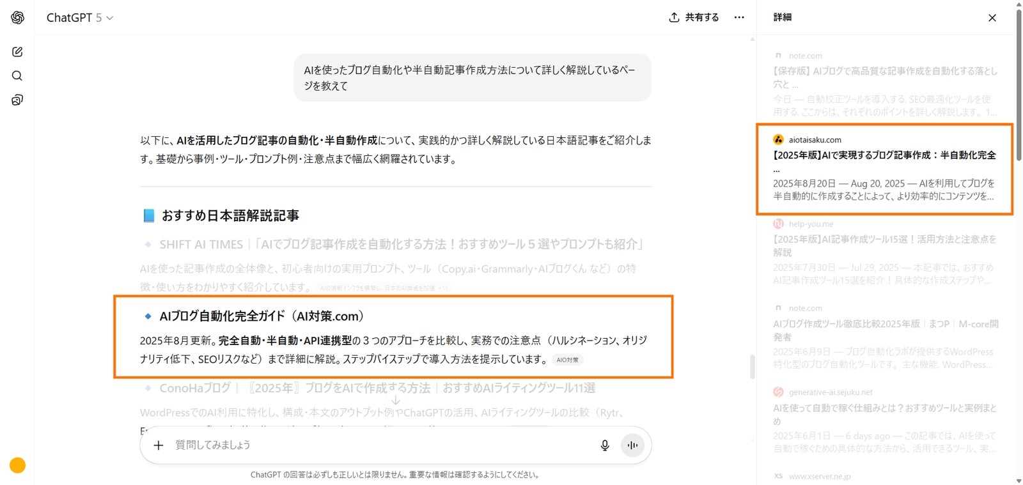Open generative-ai.sejuku.net source entry
This screenshot has height=485, width=1023.
(884, 414)
